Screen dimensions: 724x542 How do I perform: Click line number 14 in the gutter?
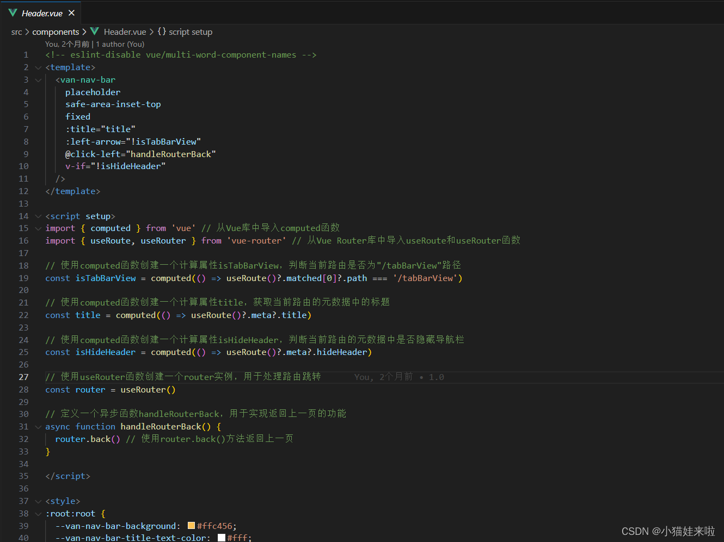pos(23,216)
